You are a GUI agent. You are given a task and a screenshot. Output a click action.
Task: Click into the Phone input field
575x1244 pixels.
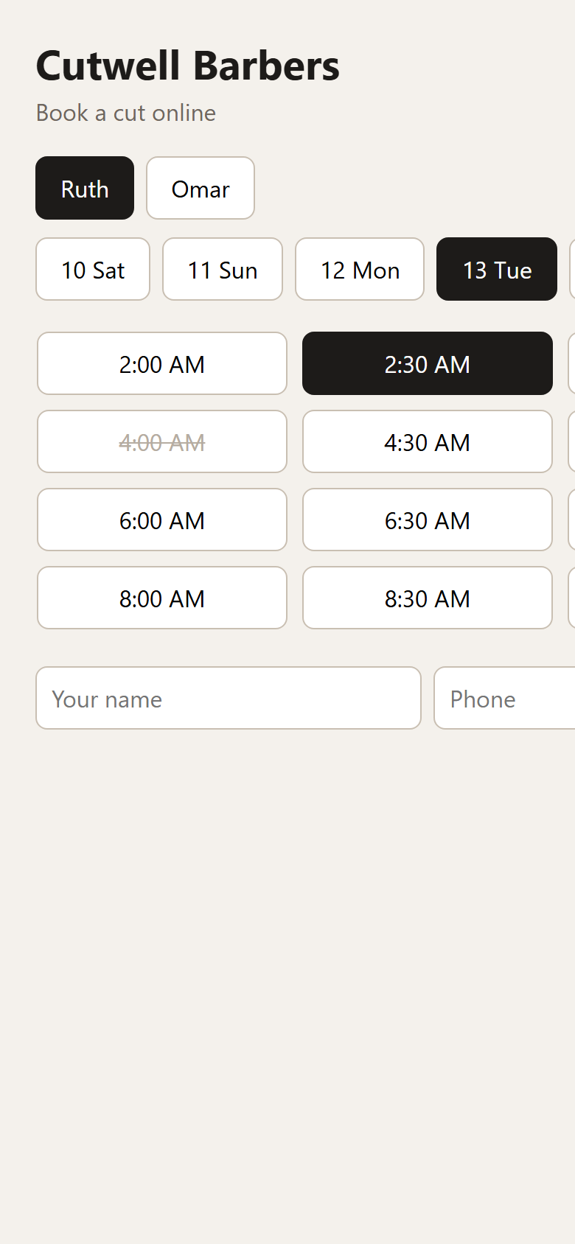504,698
